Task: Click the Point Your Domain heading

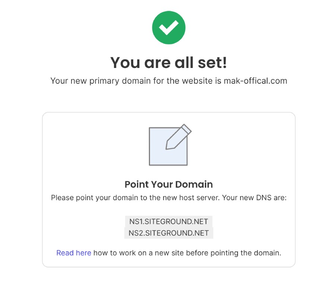Action: pos(169,184)
